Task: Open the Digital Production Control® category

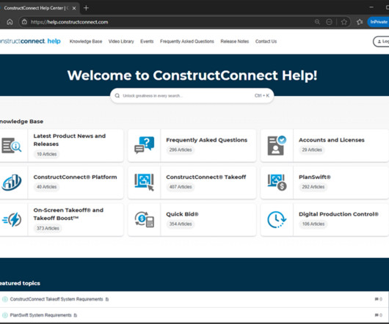Action: point(338,214)
